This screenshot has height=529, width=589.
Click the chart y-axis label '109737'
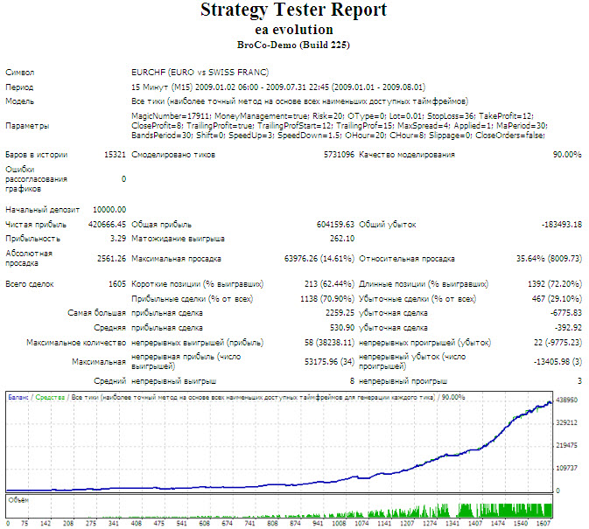coord(566,468)
